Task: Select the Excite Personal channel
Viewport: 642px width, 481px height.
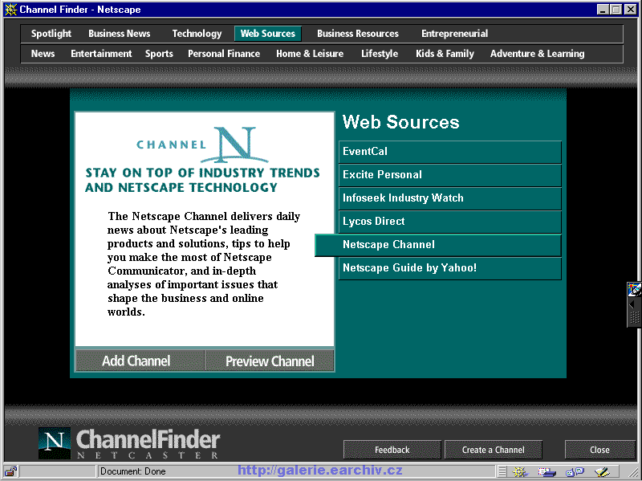Action: (450, 175)
